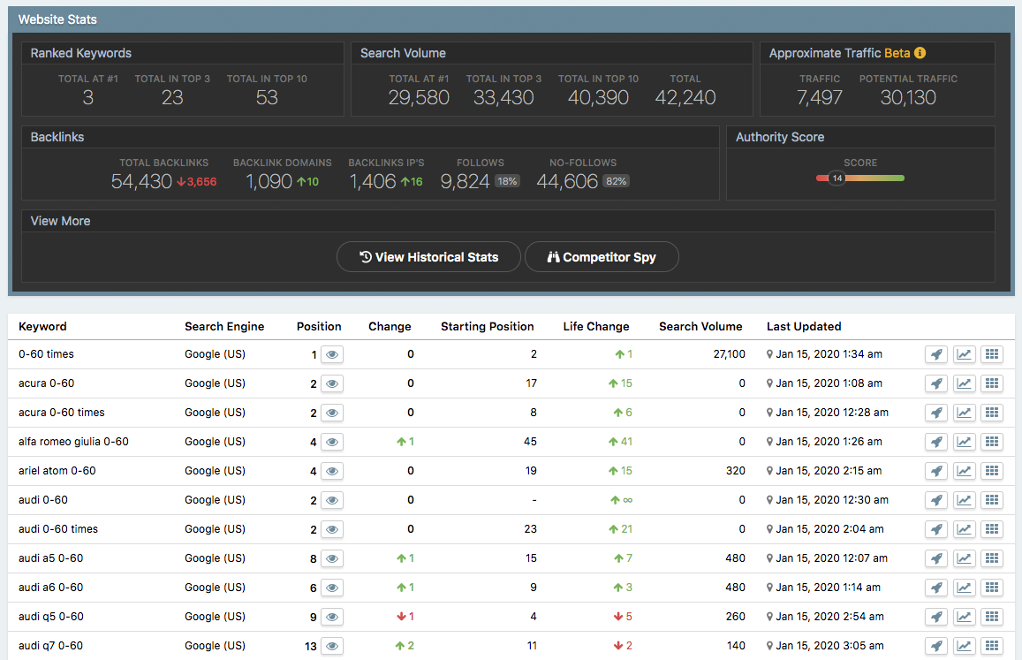Open chart icon for audi a6 0-60
The width and height of the screenshot is (1022, 660).
point(964,588)
